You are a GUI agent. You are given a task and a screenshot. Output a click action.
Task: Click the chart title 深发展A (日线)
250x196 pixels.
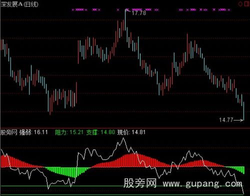point(19,4)
